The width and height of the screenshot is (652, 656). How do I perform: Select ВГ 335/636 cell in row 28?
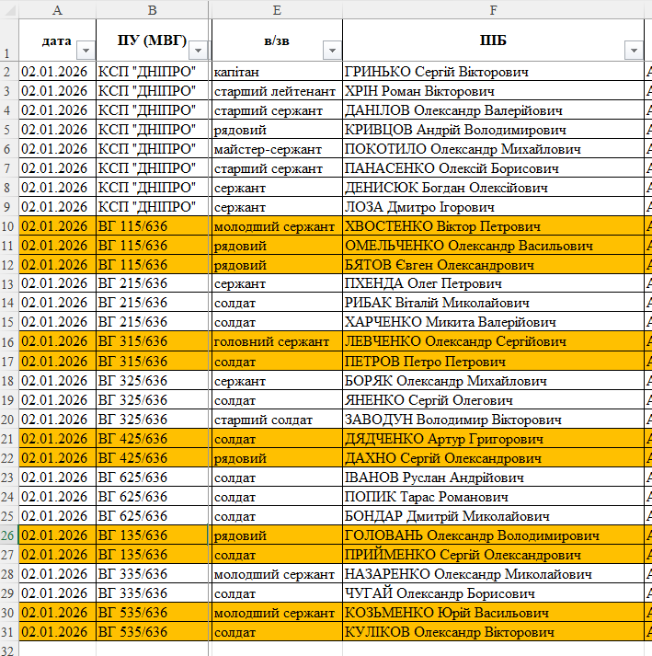pyautogui.click(x=153, y=573)
